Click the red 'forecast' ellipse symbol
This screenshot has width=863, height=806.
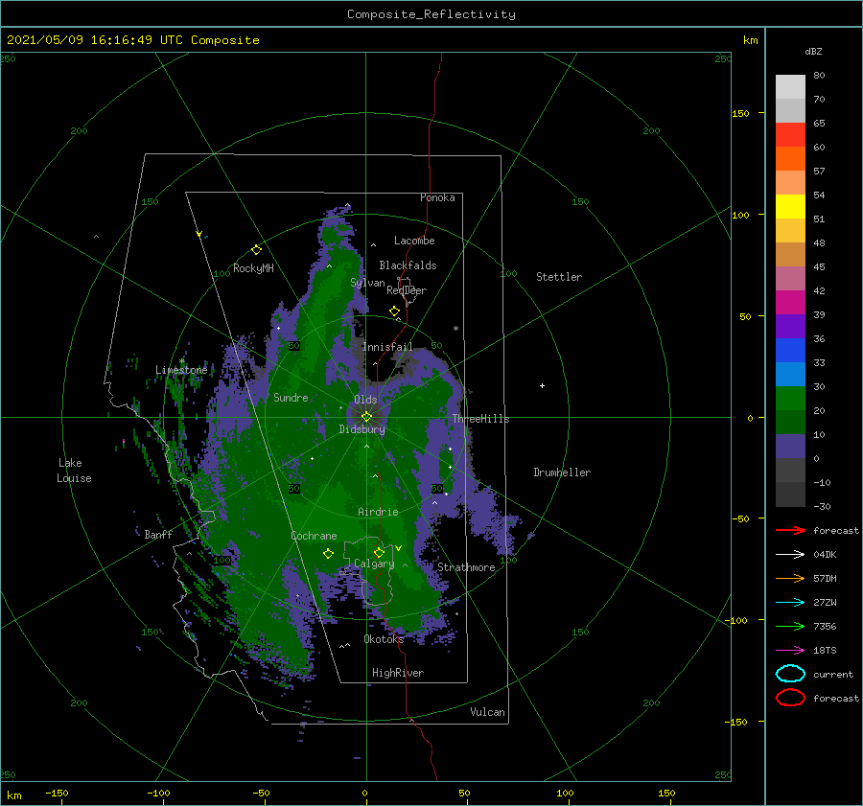[790, 698]
